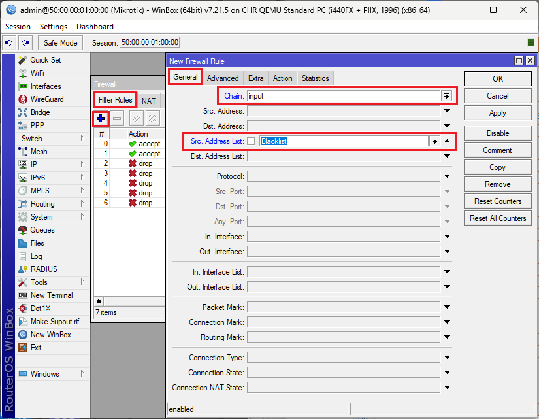The height and width of the screenshot is (419, 539).
Task: Open New WinBox session
Action: [x=50, y=335]
